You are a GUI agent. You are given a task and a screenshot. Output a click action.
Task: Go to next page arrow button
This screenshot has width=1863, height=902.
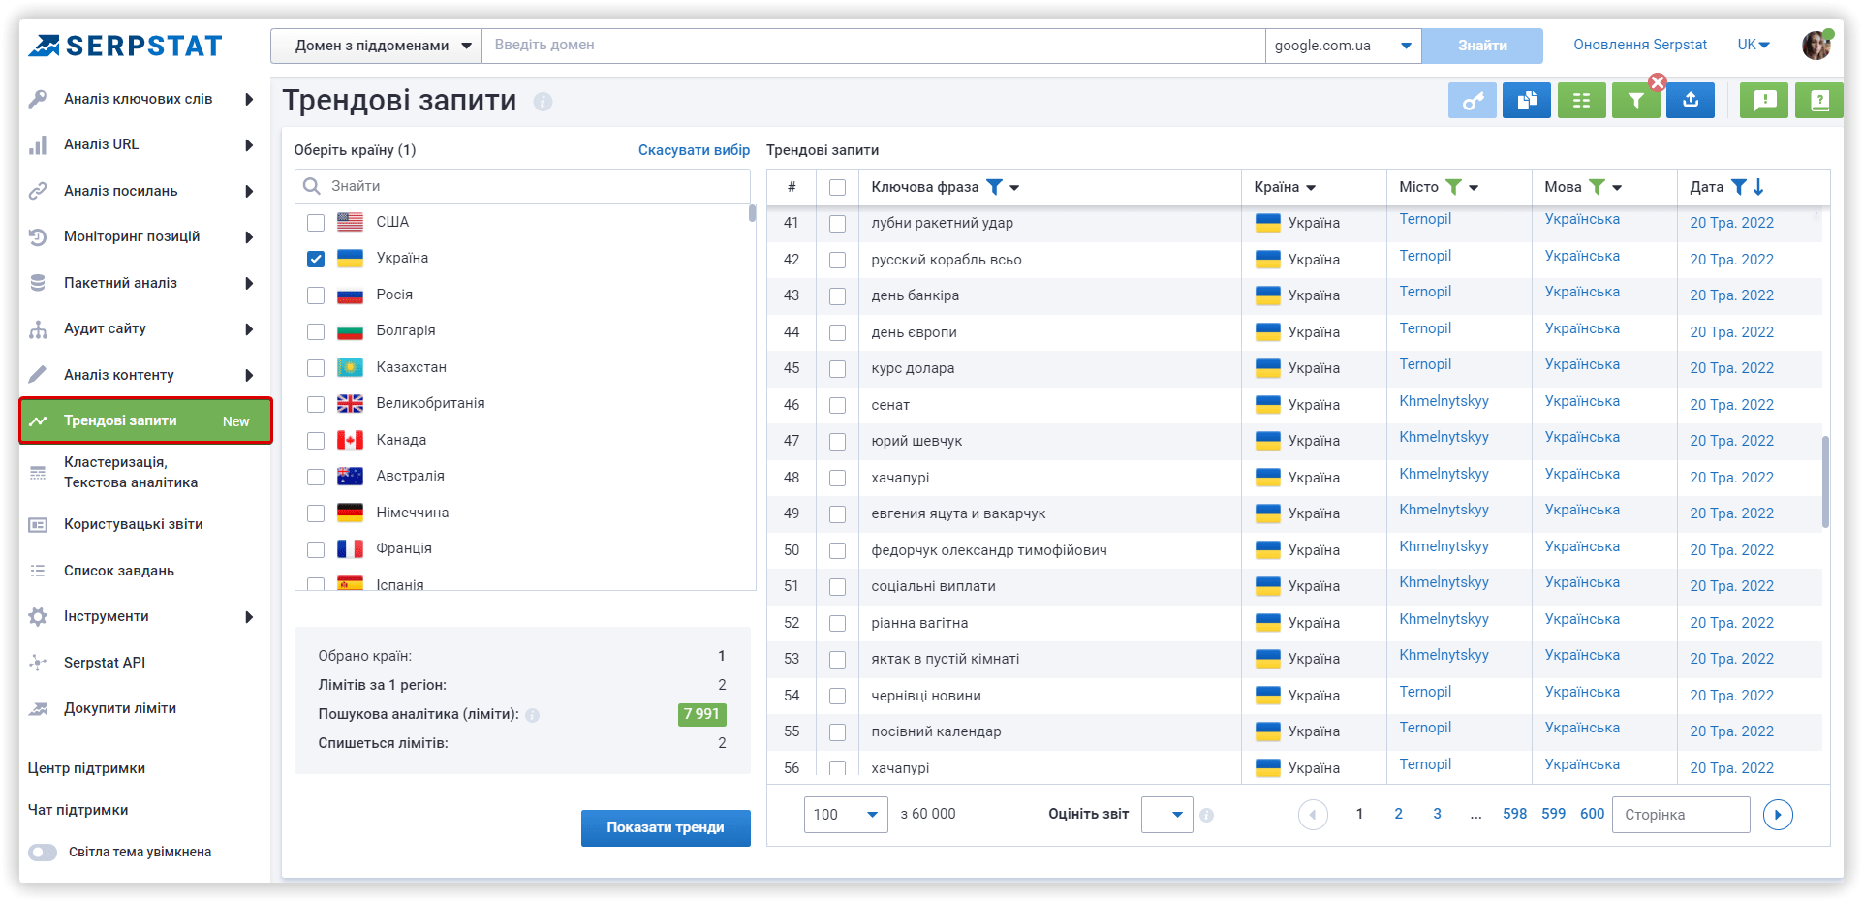[1778, 815]
